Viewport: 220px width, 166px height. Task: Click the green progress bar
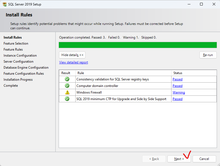coord(138,45)
